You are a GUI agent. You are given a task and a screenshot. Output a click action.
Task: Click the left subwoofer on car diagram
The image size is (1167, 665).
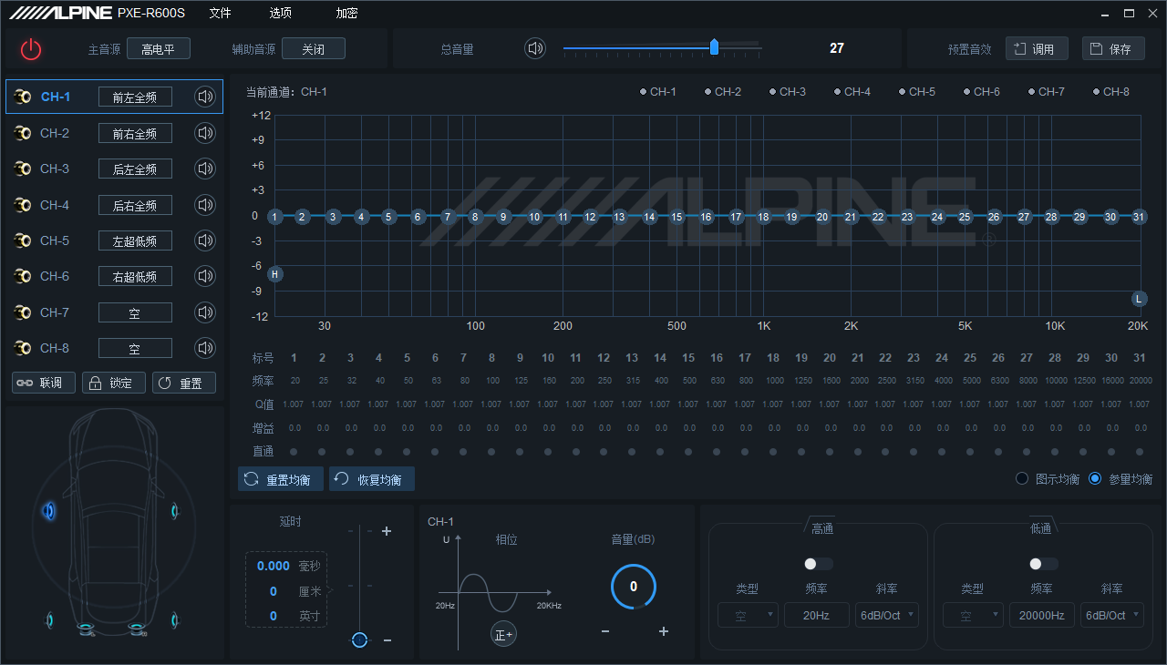click(86, 629)
